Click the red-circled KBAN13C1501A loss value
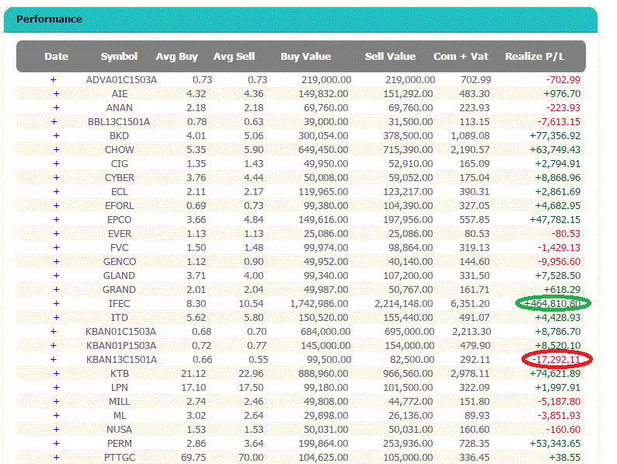Viewport: 617px width, 464px height. click(x=552, y=359)
